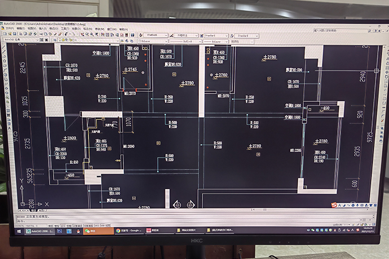This screenshot has height=259, width=389.
Task: Click the Text Style icon beside style dropdown
Action: point(141,35)
